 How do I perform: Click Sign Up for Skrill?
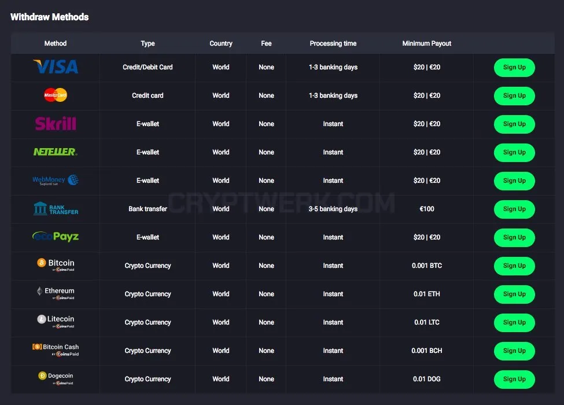(514, 124)
